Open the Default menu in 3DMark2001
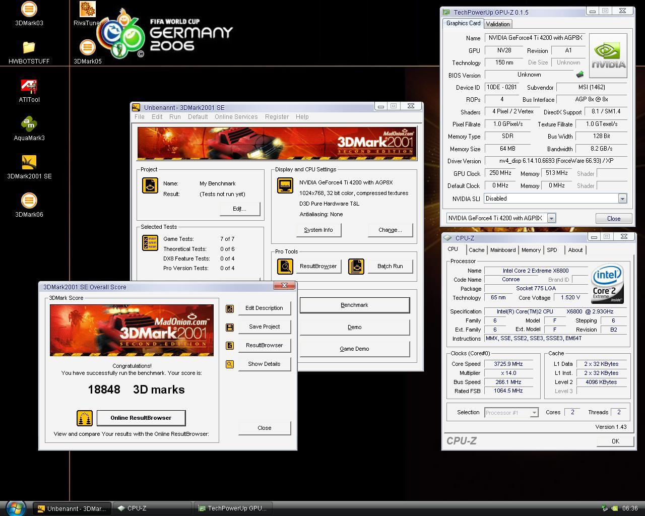 (198, 117)
